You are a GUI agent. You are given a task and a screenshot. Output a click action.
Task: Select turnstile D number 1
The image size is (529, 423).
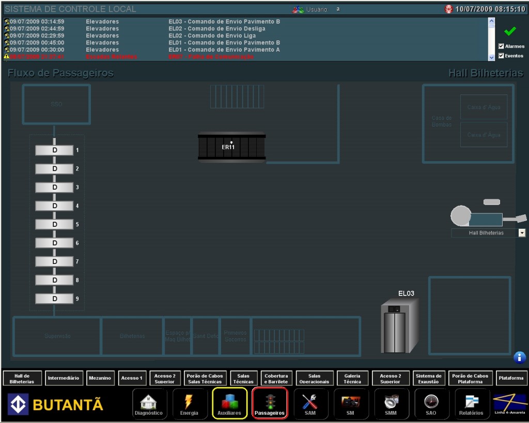(54, 150)
